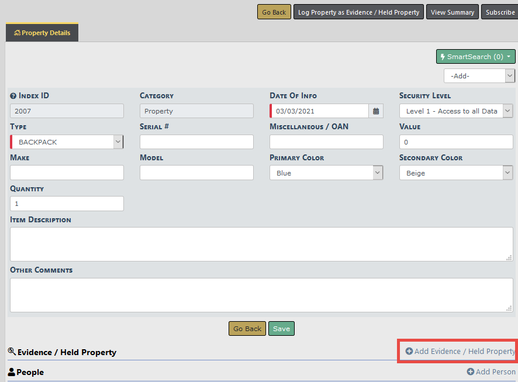The height and width of the screenshot is (382, 518).
Task: Expand the SmartSearch (0) dropdown
Action: [x=475, y=57]
